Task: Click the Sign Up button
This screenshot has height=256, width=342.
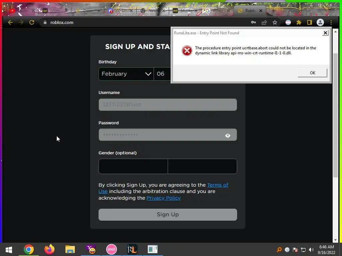Action: tap(168, 215)
